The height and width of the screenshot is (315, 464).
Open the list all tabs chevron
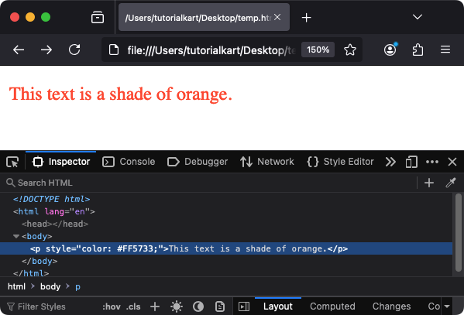coord(418,17)
